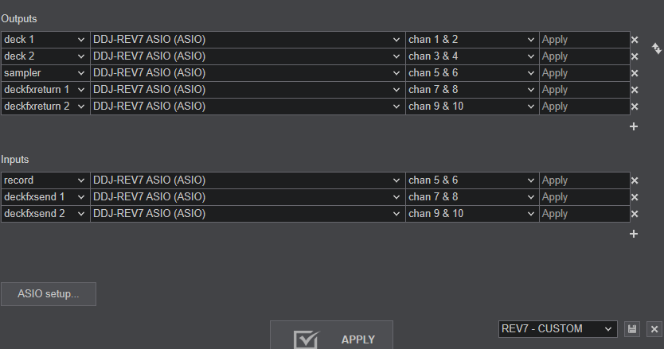This screenshot has width=664, height=349.
Task: Save the REV7 - CUSTOM audio profile
Action: click(632, 329)
